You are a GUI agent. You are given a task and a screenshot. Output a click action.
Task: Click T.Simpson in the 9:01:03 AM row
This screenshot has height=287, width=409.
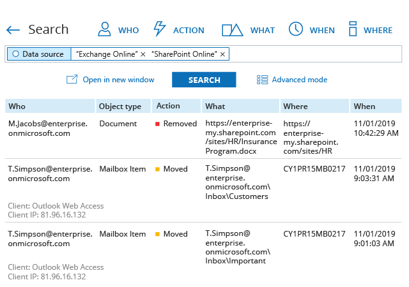click(50, 239)
